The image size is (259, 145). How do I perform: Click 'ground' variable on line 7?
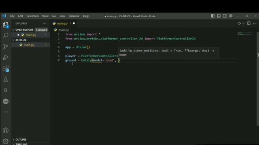(x=70, y=60)
